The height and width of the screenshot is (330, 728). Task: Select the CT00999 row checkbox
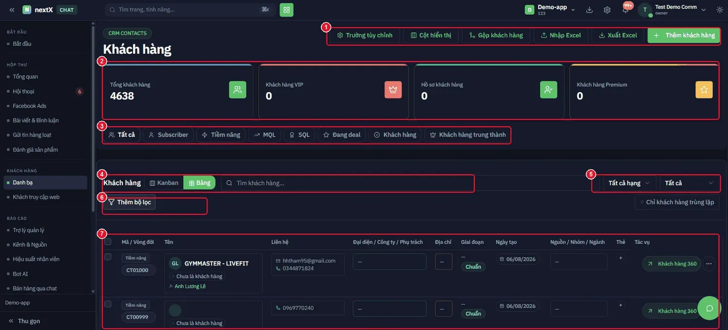click(x=108, y=304)
